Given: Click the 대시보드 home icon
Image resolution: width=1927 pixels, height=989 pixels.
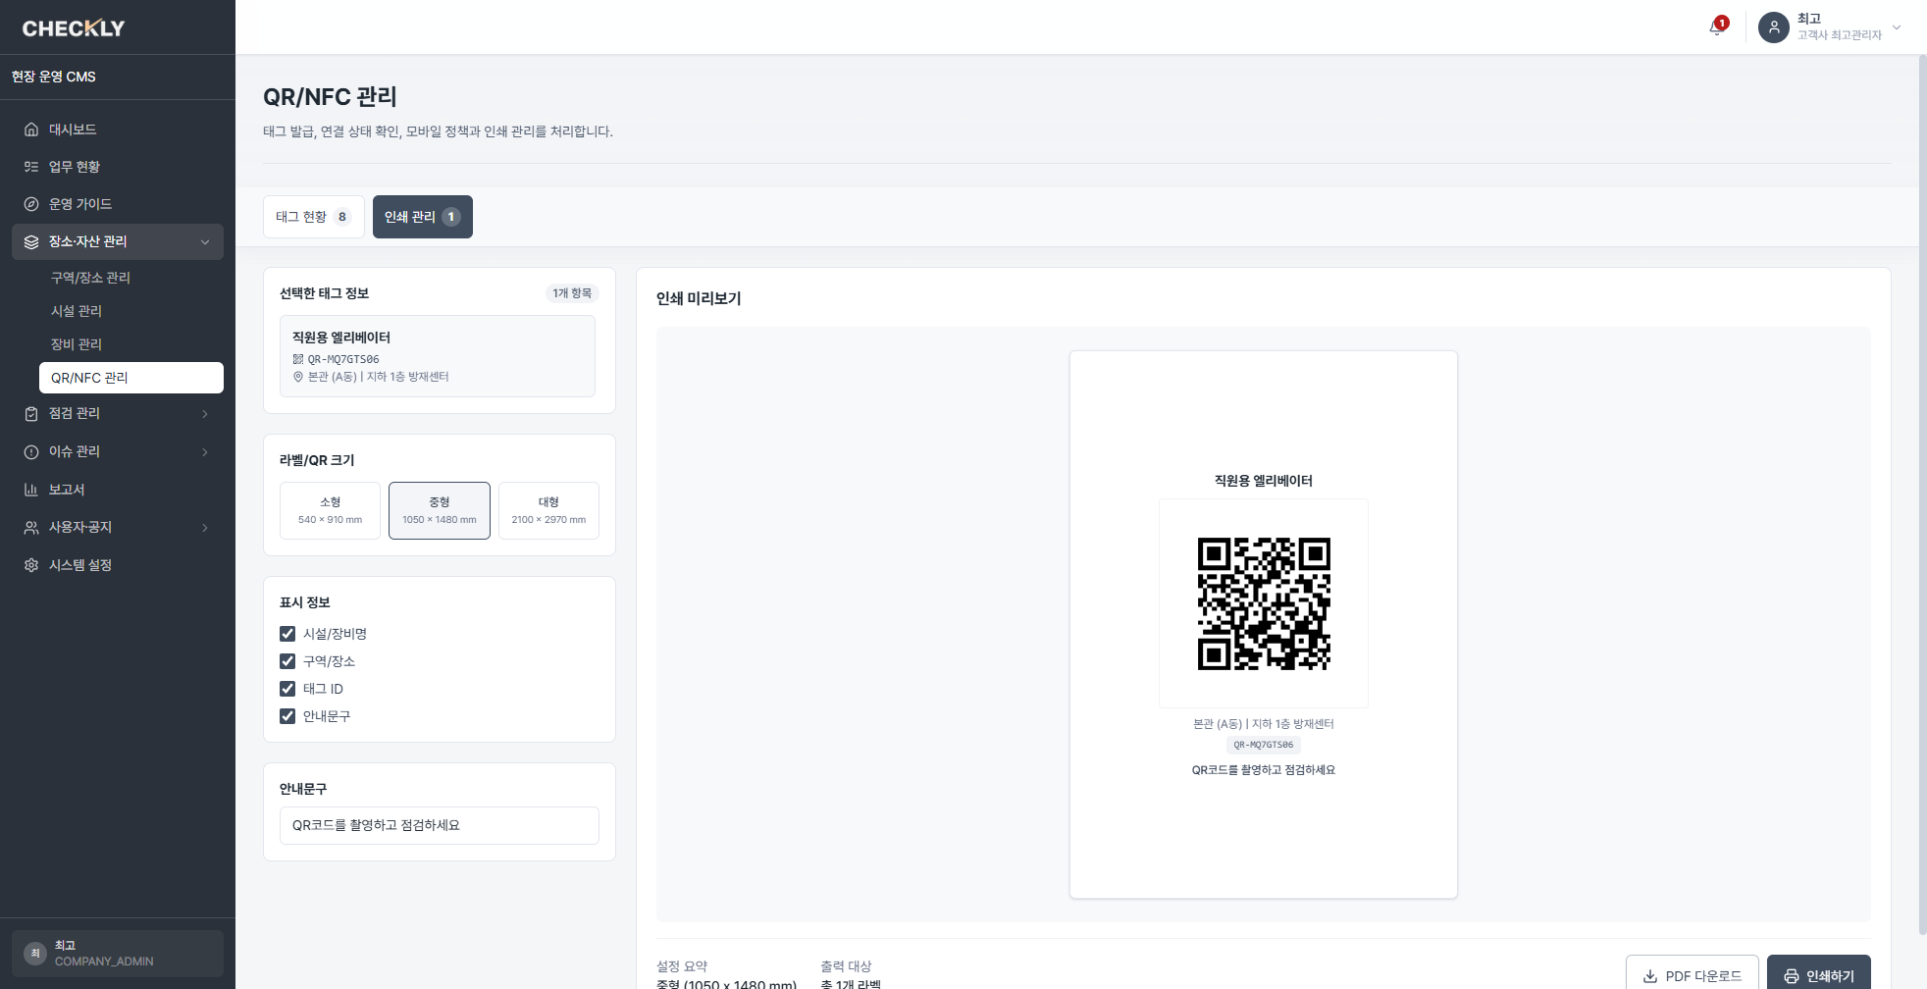Looking at the screenshot, I should (x=31, y=130).
